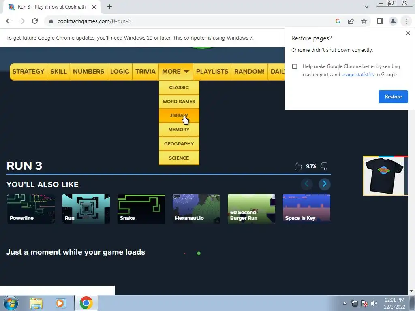
Task: Bookmark this tab with the star icon
Action: pos(364,21)
